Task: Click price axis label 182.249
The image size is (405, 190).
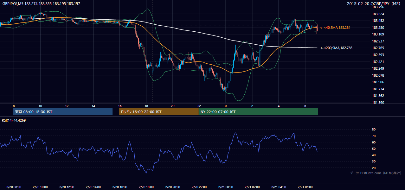Action: click(x=378, y=68)
